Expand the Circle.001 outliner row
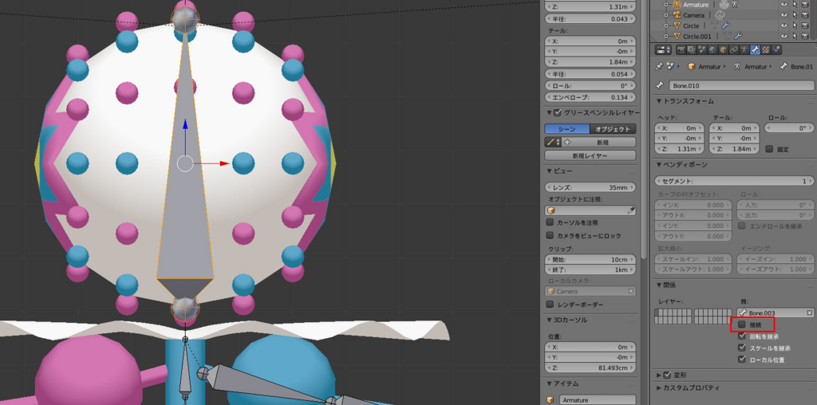Image resolution: width=817 pixels, height=405 pixels. (x=666, y=36)
